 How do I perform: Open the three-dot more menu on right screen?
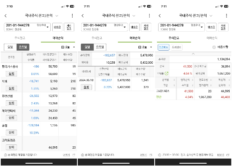[x=227, y=16]
